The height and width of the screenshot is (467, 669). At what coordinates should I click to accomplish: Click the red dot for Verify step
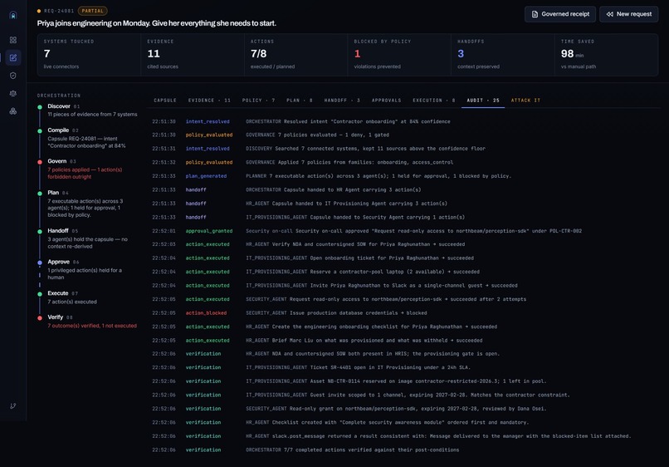(x=40, y=318)
